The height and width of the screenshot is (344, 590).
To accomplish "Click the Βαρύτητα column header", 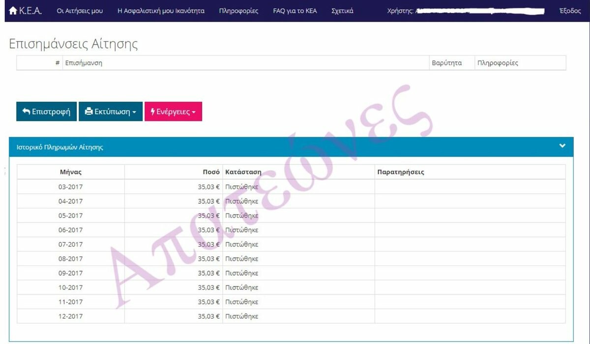I will click(x=446, y=63).
